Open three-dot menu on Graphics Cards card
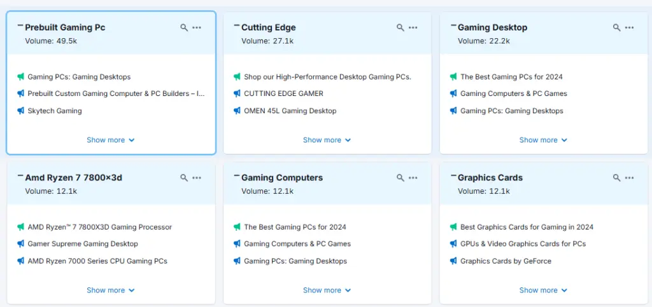Viewport: 652px width, 307px height. click(629, 178)
